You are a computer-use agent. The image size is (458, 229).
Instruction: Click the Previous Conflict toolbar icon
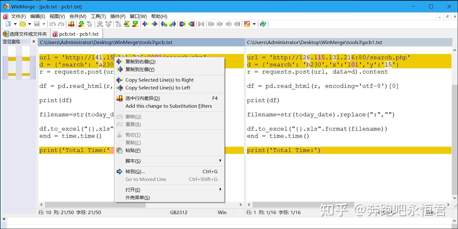pyautogui.click(x=108, y=24)
